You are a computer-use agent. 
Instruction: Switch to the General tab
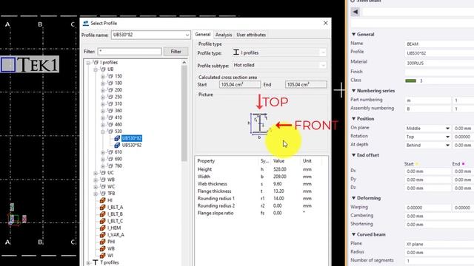[203, 35]
